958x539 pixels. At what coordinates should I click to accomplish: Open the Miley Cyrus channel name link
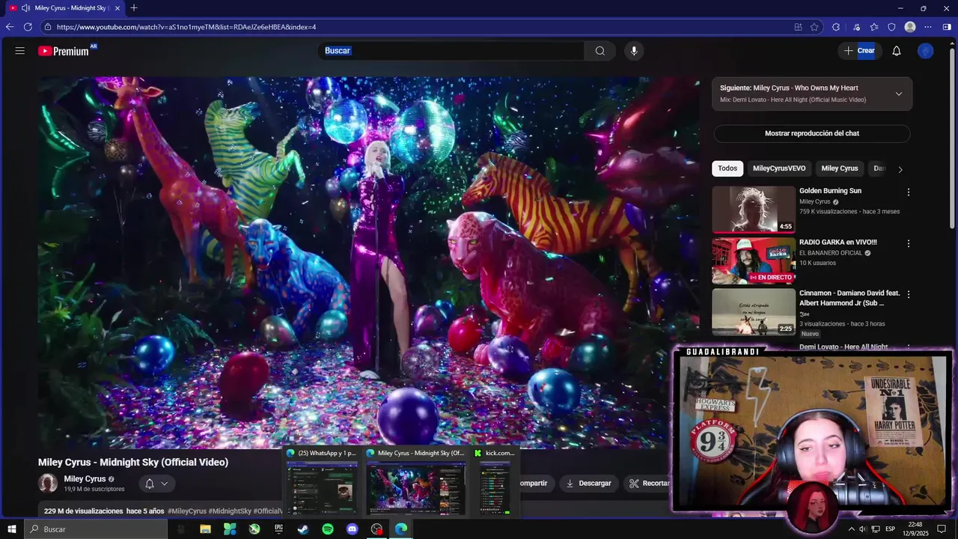pyautogui.click(x=85, y=479)
